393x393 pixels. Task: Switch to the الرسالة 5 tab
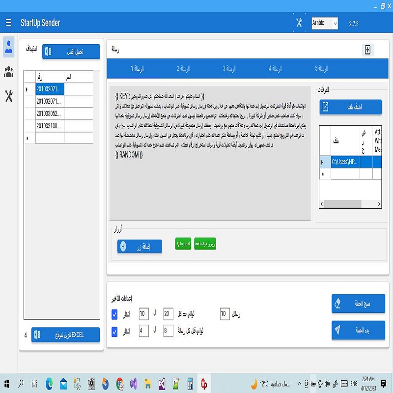[x=321, y=69]
